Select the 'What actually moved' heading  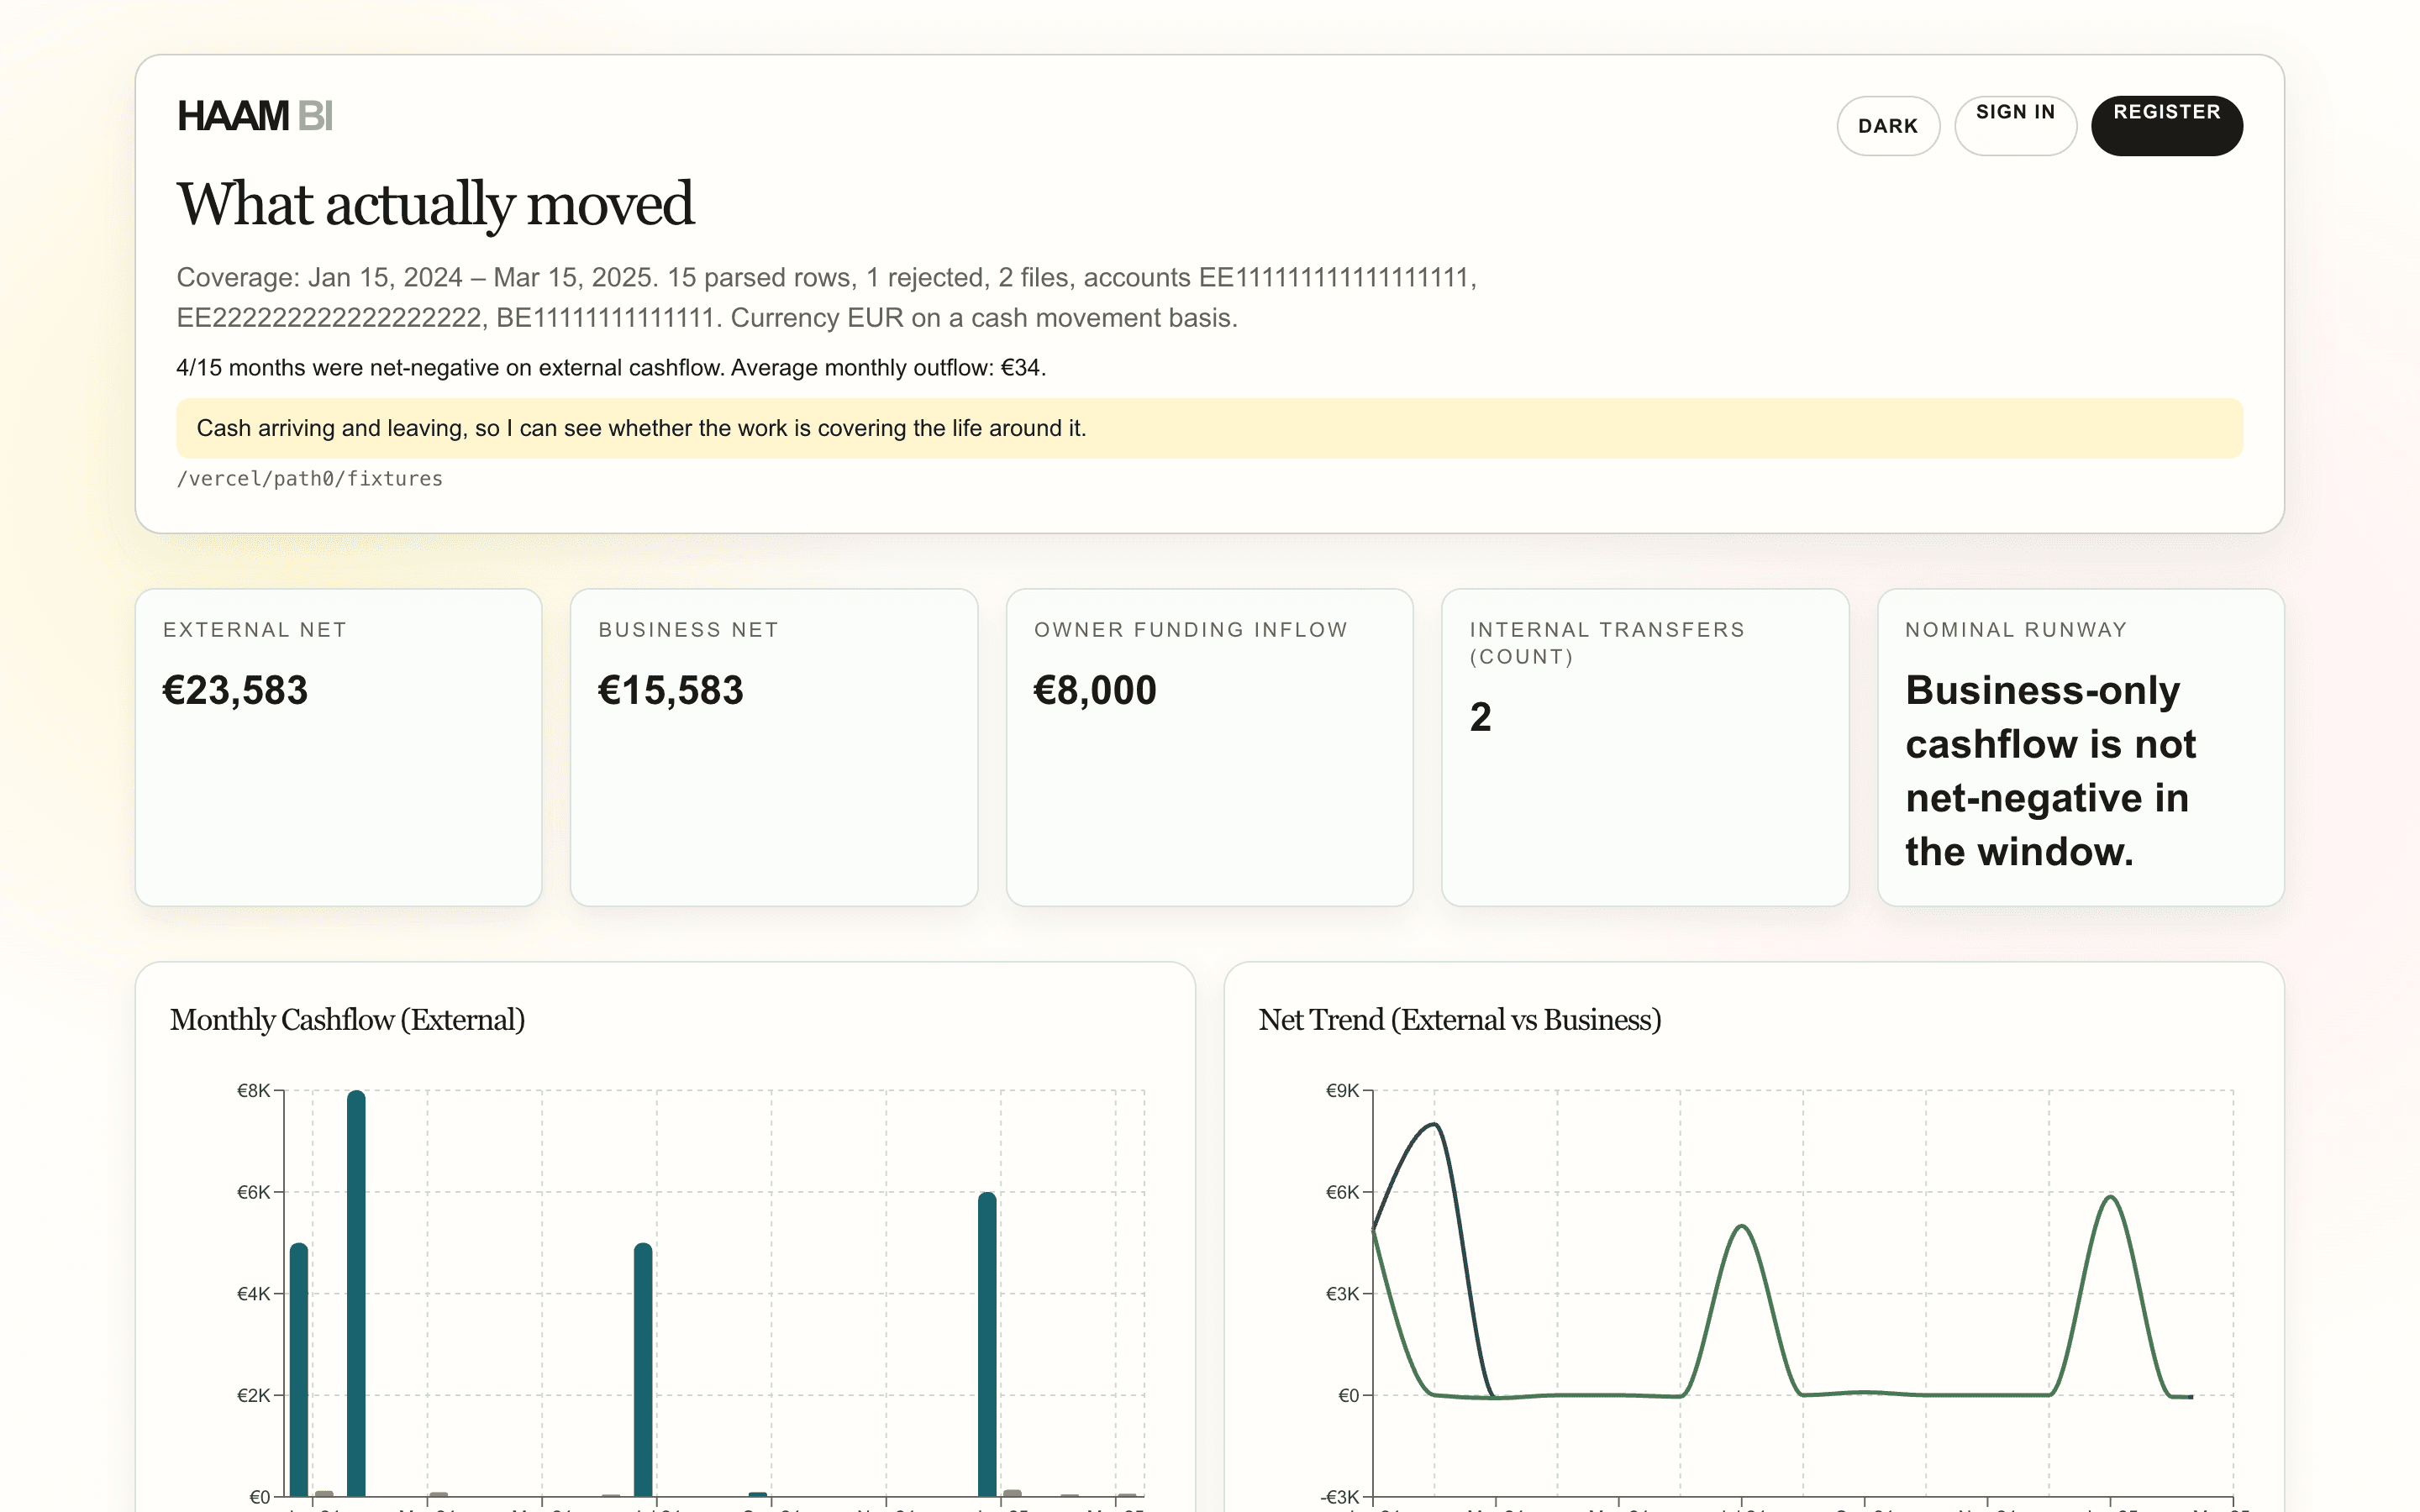point(435,204)
